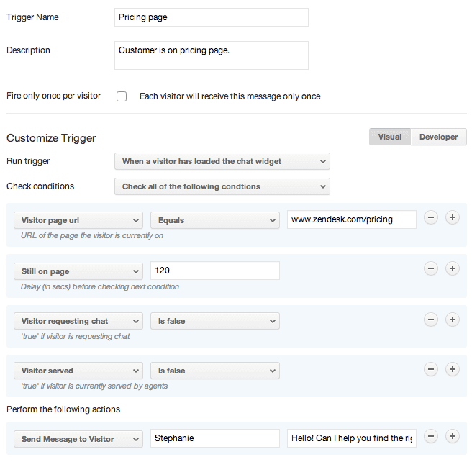Open the Equals operator dropdown
472x462 pixels.
(214, 220)
